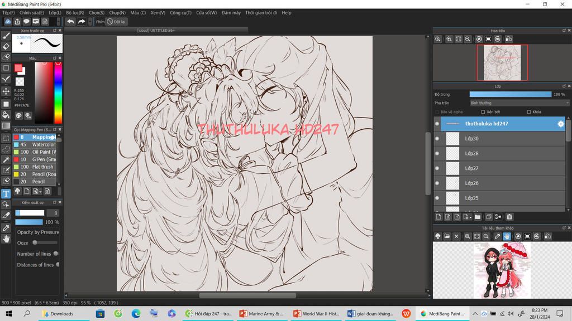Hide layer Lớp28

pos(437,154)
